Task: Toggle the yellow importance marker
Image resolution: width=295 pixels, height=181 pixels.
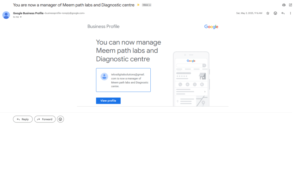Action: coord(138,5)
